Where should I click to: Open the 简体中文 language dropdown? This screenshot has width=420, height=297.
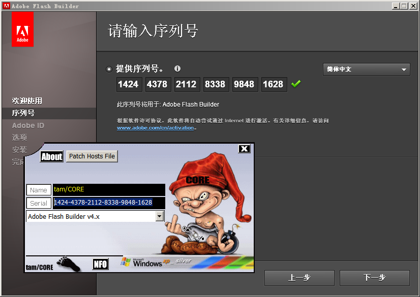coord(366,70)
